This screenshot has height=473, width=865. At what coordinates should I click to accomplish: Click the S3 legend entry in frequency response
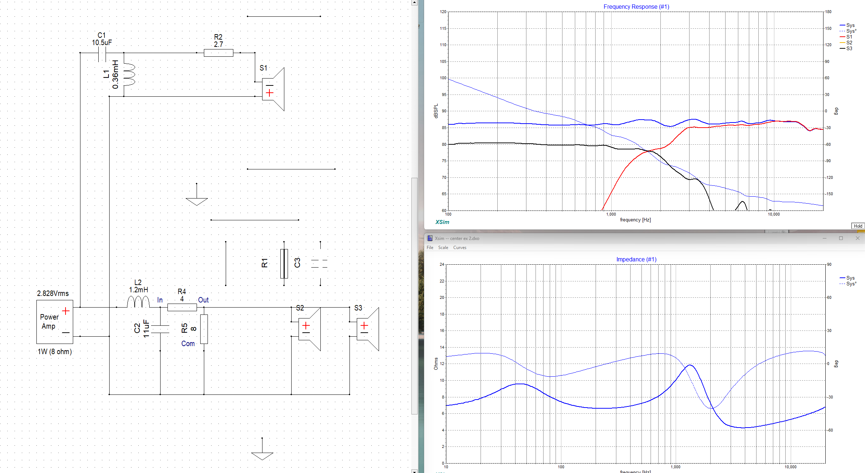[849, 49]
